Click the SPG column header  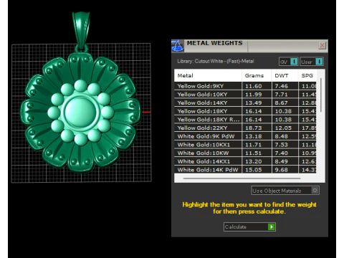tap(307, 75)
